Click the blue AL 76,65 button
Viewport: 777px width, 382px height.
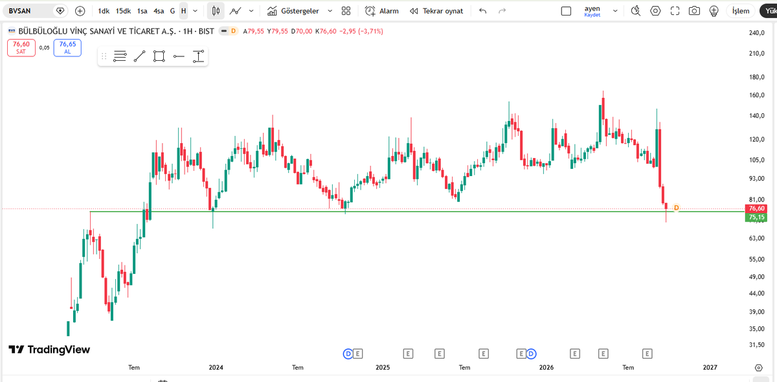pos(67,47)
